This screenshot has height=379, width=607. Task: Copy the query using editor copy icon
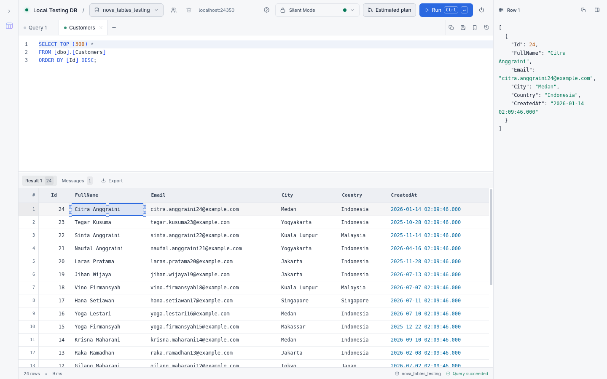point(451,28)
